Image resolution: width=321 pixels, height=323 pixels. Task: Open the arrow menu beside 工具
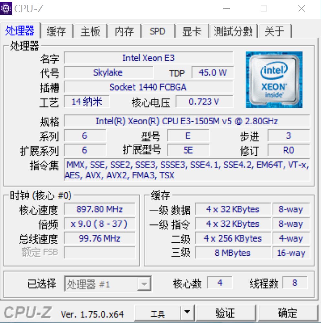[x=187, y=313]
